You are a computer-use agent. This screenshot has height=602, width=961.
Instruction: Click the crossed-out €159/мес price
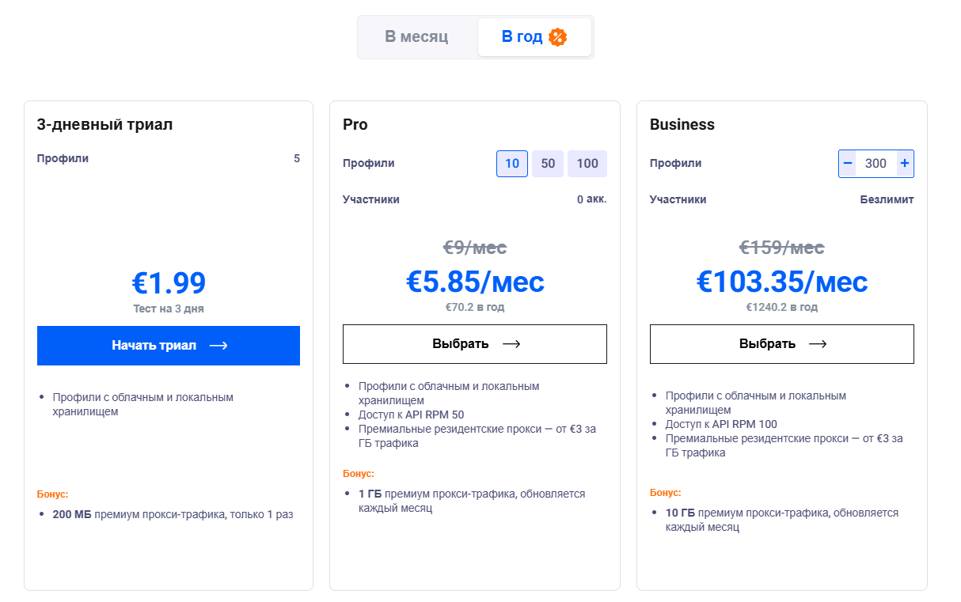pyautogui.click(x=782, y=248)
